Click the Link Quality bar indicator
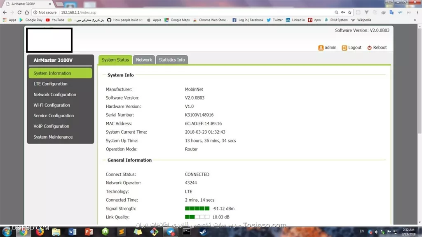422x237 pixels. [197, 217]
